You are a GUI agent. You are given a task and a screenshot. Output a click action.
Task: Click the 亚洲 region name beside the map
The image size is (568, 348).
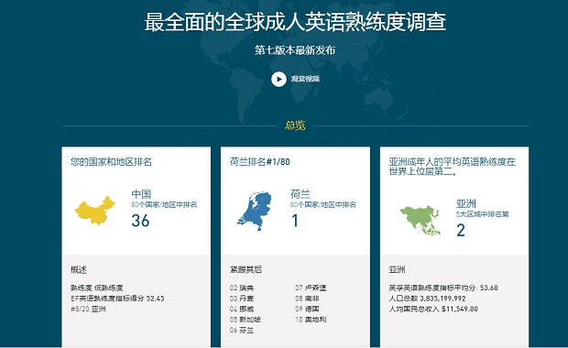point(465,203)
